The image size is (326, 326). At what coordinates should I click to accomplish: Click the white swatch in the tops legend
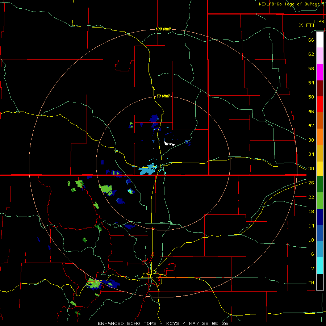pos(320,40)
